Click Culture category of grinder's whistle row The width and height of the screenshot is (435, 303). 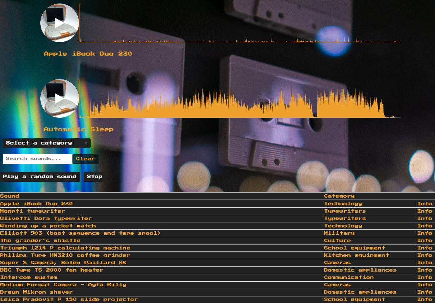click(x=337, y=241)
